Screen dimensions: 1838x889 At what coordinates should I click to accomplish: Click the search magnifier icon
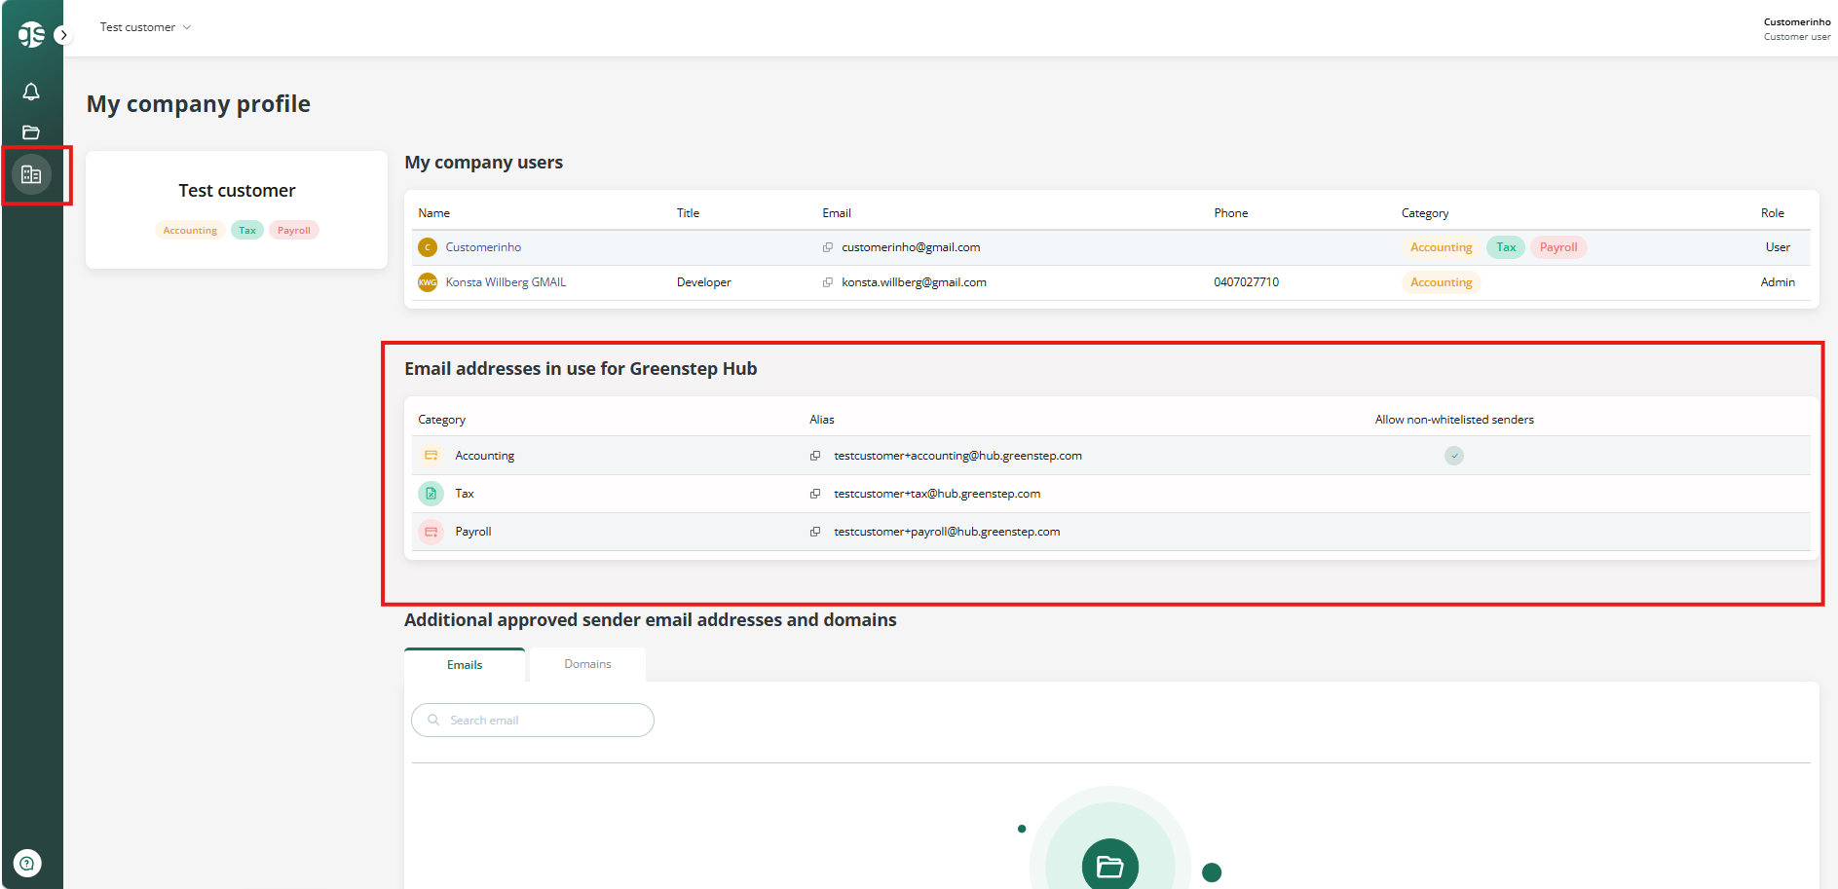tap(433, 721)
